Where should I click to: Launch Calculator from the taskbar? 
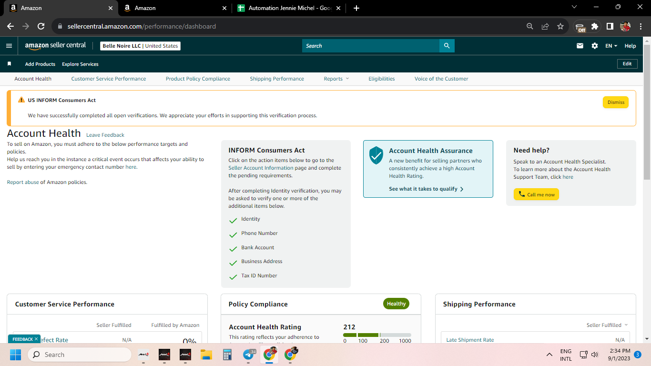click(x=227, y=355)
